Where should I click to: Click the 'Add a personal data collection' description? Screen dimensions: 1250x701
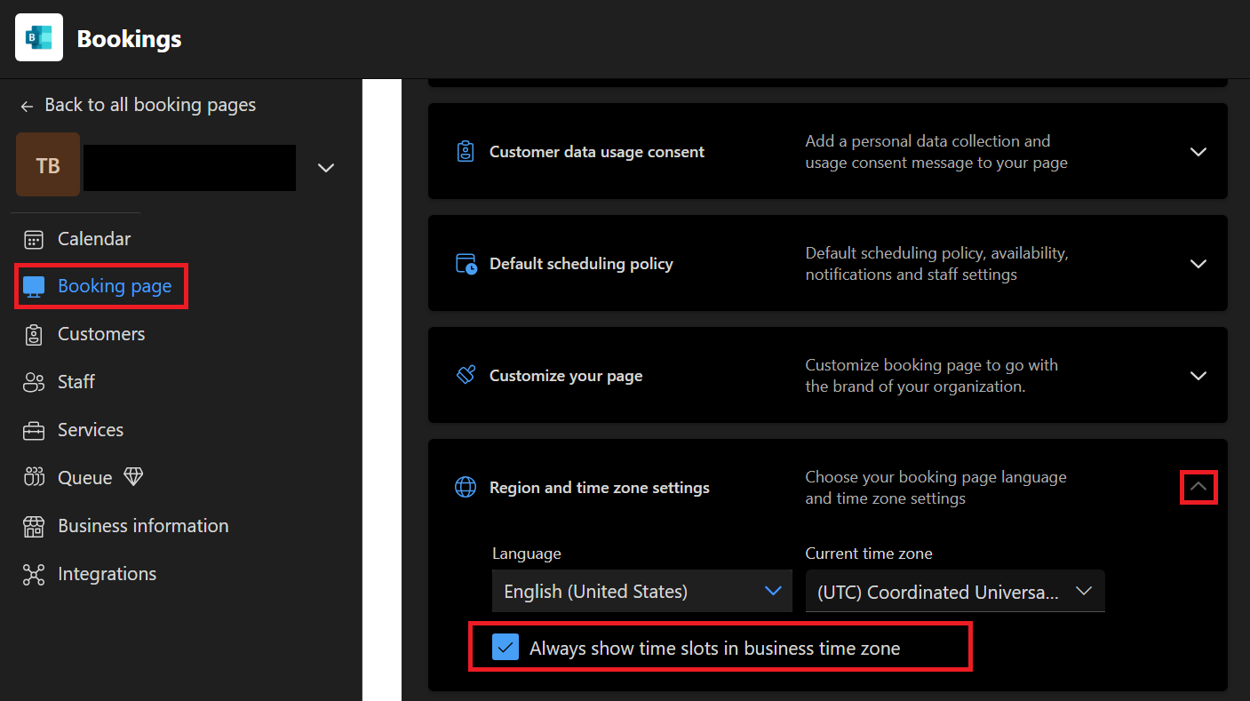tap(936, 152)
